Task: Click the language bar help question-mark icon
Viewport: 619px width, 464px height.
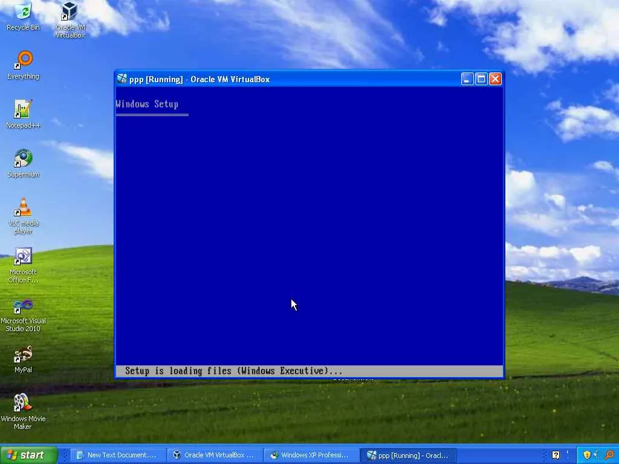Action: [x=556, y=456]
